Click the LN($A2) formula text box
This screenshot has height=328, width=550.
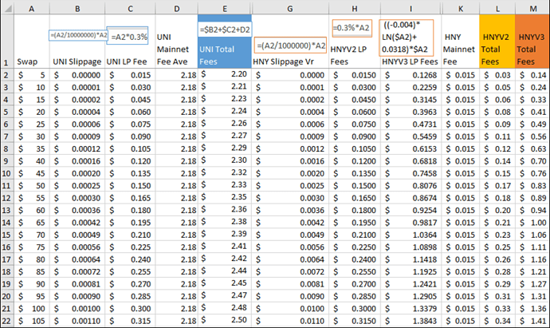407,38
